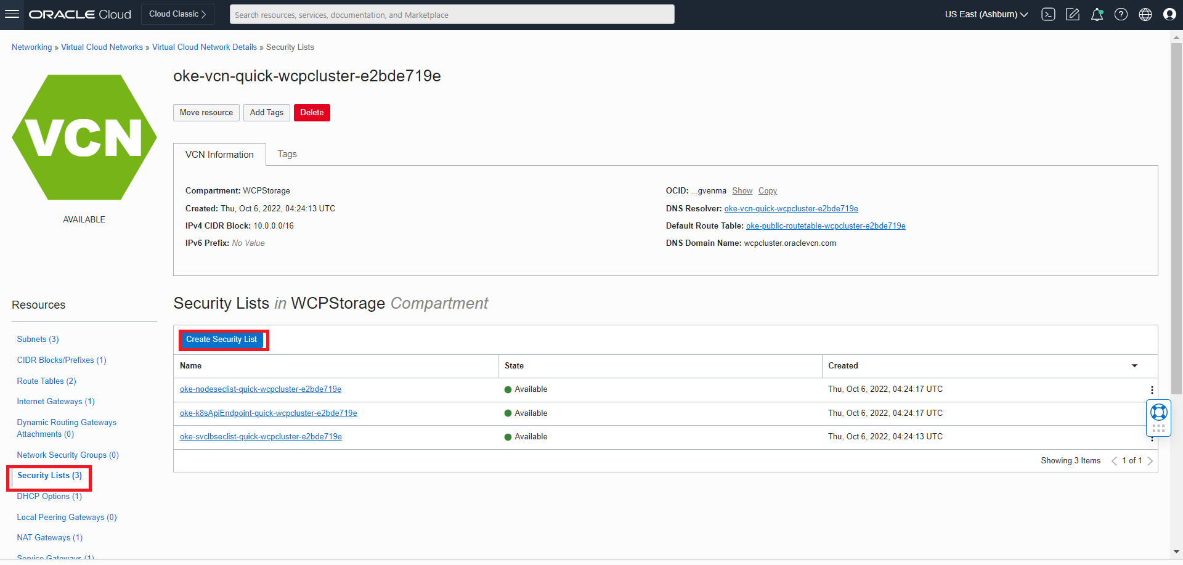Click Create Security List button
The height and width of the screenshot is (565, 1183).
(222, 339)
